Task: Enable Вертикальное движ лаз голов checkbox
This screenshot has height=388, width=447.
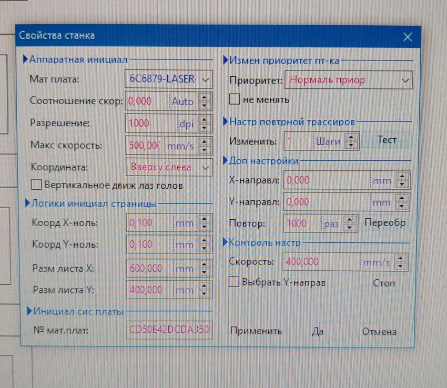Action: (36, 185)
